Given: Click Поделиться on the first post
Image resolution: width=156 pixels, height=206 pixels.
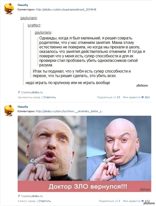Looking at the screenshot, I should (104, 97).
